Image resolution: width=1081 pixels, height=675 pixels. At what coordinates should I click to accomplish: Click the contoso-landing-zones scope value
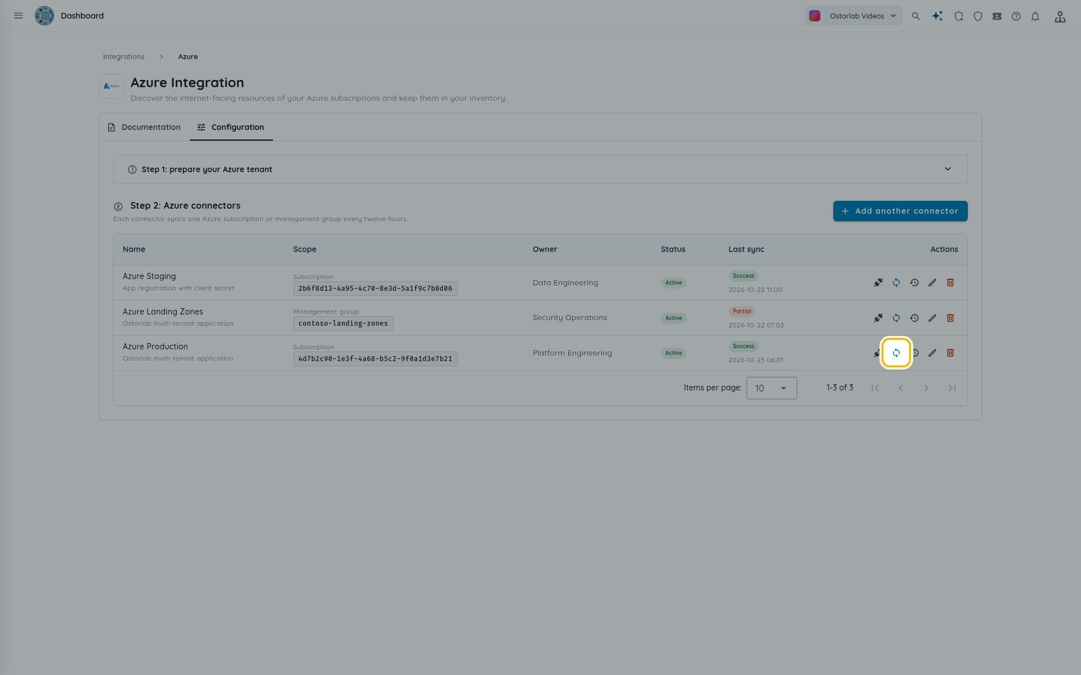click(343, 323)
